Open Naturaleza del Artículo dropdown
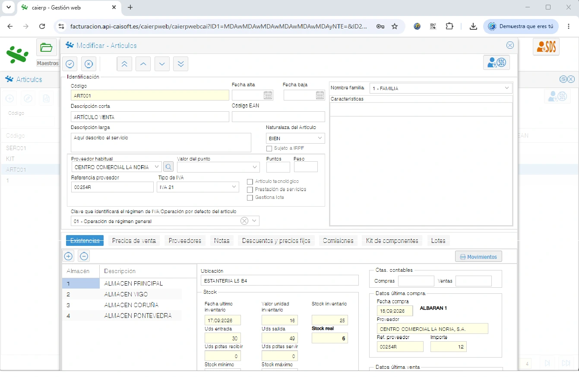This screenshot has width=579, height=377. pos(320,138)
